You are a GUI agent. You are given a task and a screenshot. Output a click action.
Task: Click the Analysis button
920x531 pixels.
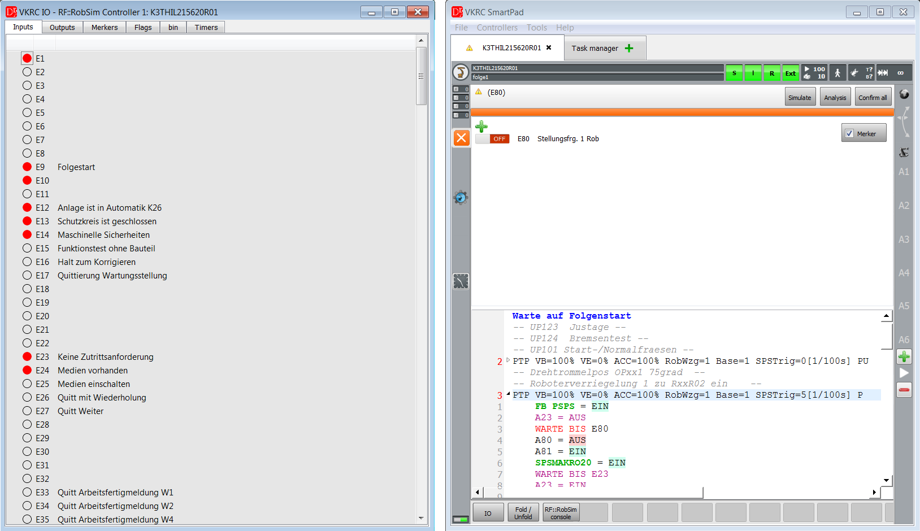(835, 97)
